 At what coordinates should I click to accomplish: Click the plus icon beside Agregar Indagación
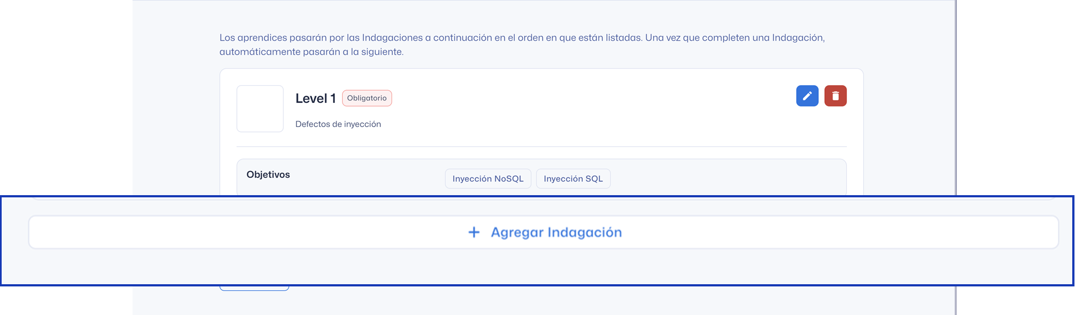473,233
